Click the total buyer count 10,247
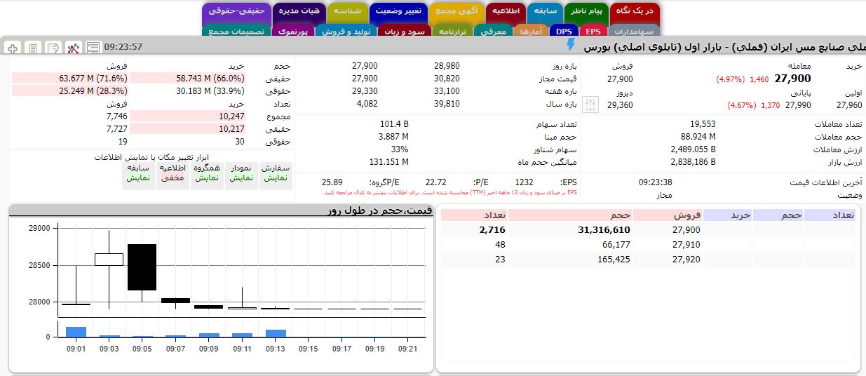The height and width of the screenshot is (376, 866). click(x=231, y=116)
